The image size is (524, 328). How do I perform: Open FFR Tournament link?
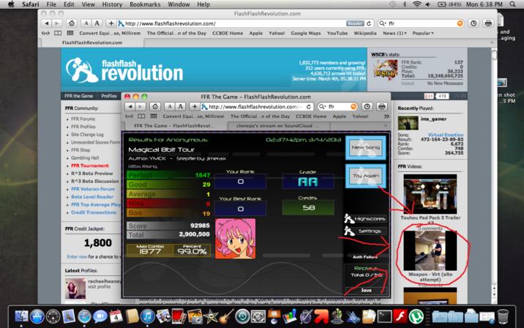89,166
